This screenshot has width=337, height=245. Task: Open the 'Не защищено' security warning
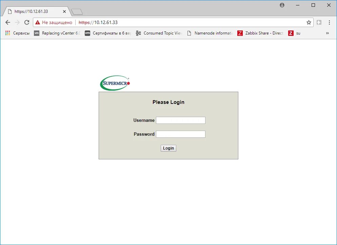click(x=54, y=22)
